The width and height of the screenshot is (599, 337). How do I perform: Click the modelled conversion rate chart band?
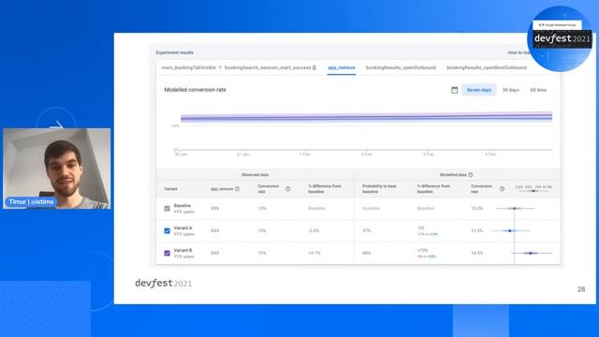coord(366,117)
